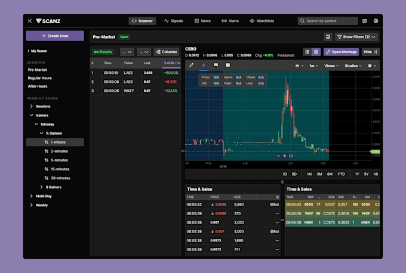Viewport: 406px width, 273px height.
Task: Click the percent icon beside 15-minutes
Action: click(47, 169)
